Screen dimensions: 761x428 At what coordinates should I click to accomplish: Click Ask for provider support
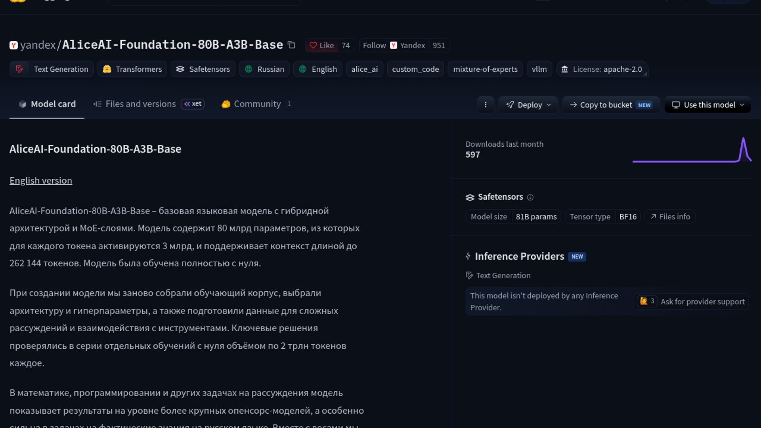[702, 302]
